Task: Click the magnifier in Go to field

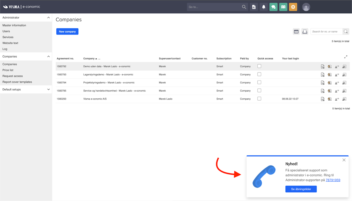Action: (x=244, y=7)
